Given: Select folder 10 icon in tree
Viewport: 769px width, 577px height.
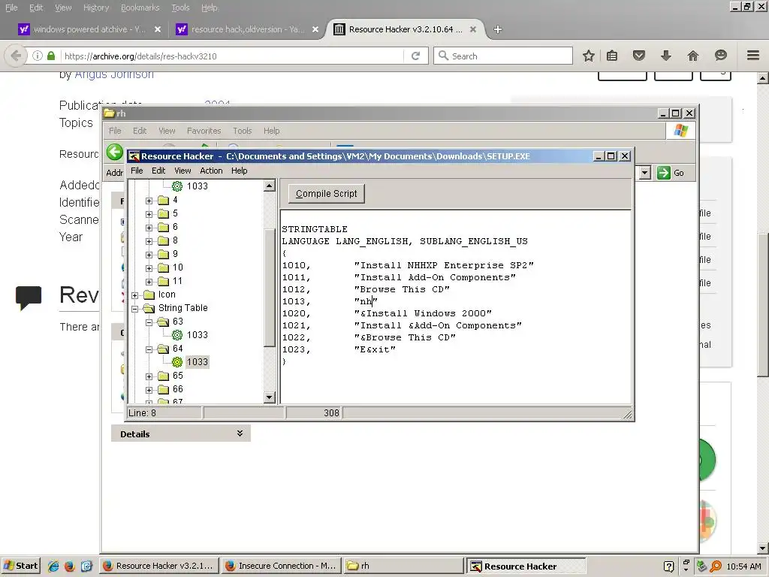Looking at the screenshot, I should tap(163, 268).
